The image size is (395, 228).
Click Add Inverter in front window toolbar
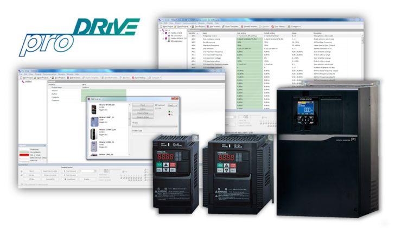point(75,78)
